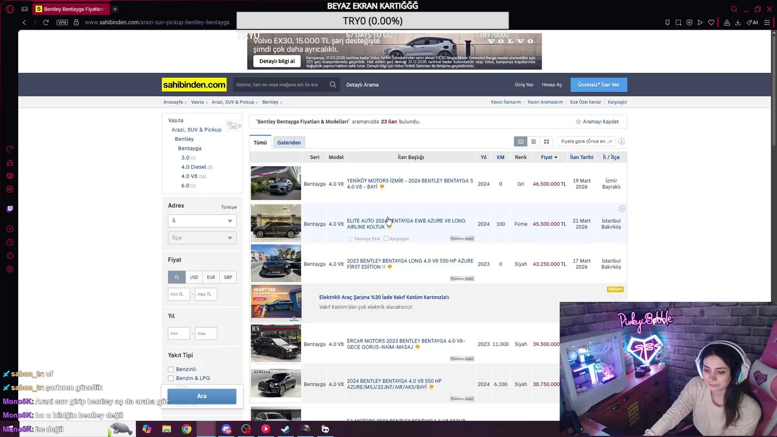
Task: Open Favori İlanlarım menu link
Action: point(506,102)
